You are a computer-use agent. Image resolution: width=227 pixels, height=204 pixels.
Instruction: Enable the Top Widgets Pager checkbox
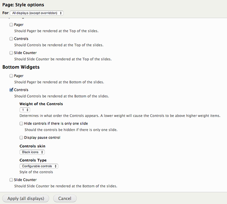click(11, 25)
